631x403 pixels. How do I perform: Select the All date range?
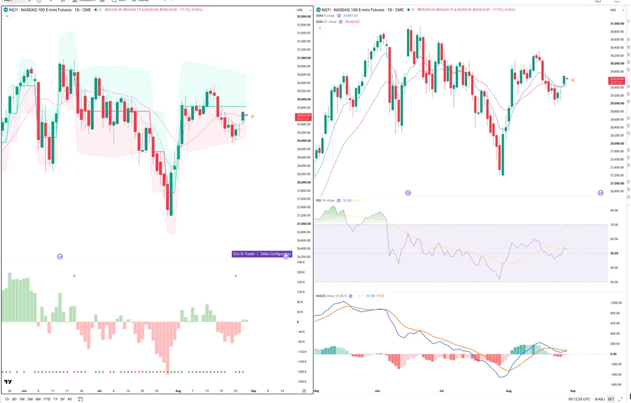coord(69,399)
